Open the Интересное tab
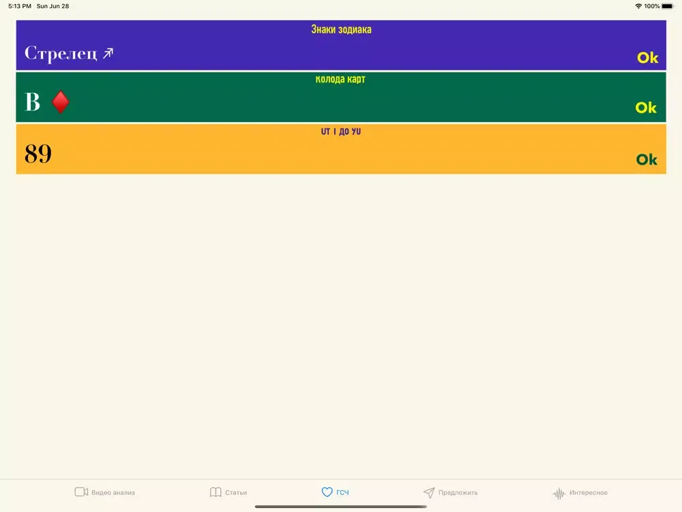Image resolution: width=682 pixels, height=512 pixels. [580, 493]
